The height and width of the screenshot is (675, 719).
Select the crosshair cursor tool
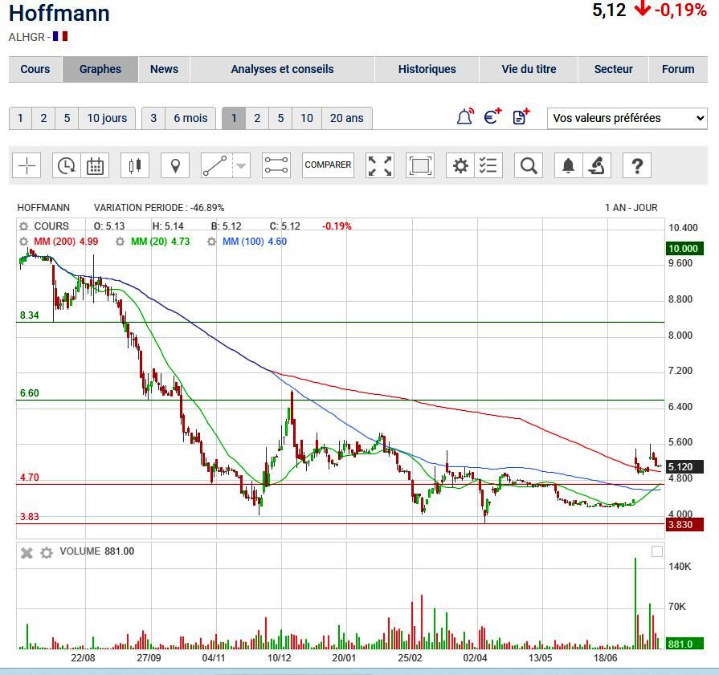point(27,165)
